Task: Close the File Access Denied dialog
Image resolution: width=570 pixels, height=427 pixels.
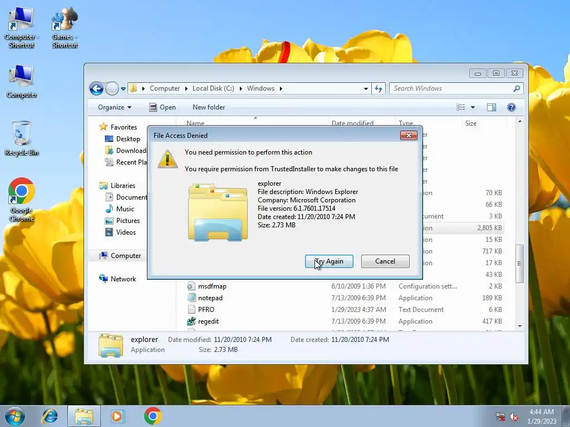Action: pyautogui.click(x=409, y=136)
